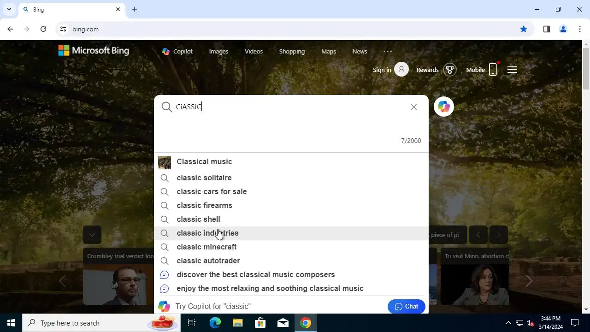Open the To visit Minn. abortion news card
Screen dimensions: 590x332
(x=475, y=277)
